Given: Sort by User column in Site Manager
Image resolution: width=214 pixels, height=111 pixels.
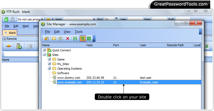Looking at the screenshot, I should click(153, 45).
